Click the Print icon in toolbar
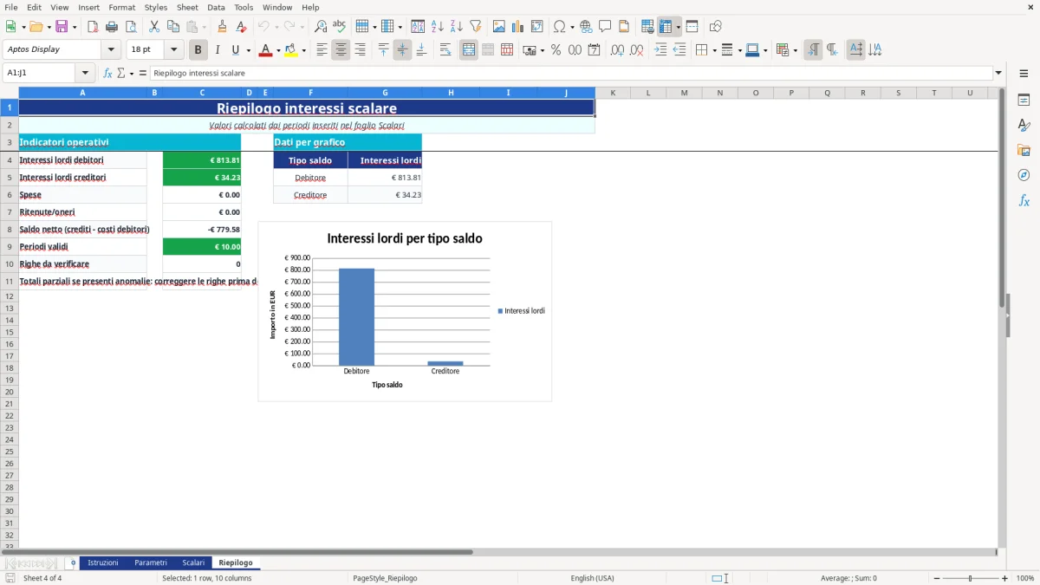 pyautogui.click(x=112, y=27)
